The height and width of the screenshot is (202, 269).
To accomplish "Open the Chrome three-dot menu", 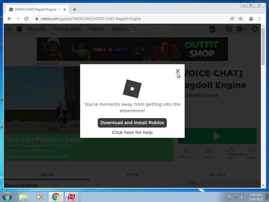I will click(260, 19).
